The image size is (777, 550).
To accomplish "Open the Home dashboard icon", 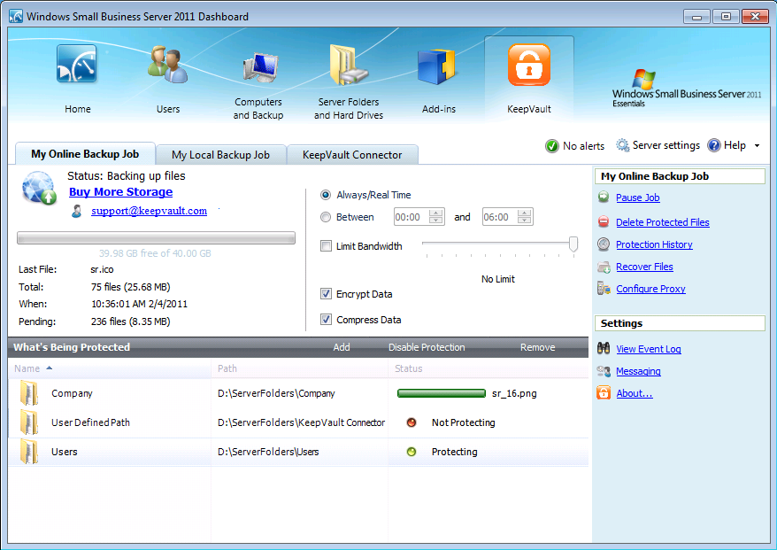I will point(76,64).
